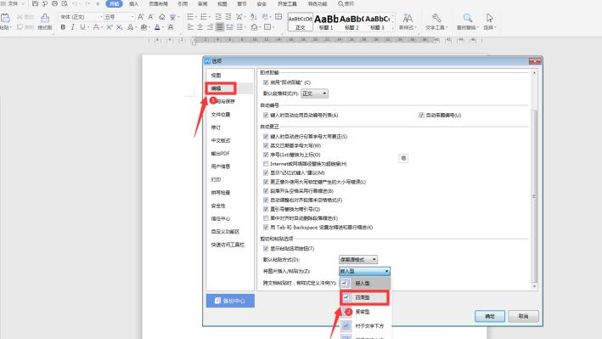Open Find and Replace magnifier icon
Viewport: 602px width, 339px height.
pyautogui.click(x=467, y=18)
